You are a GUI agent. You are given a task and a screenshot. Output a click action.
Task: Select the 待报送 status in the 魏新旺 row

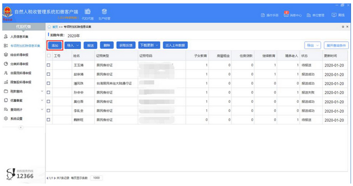306,120
